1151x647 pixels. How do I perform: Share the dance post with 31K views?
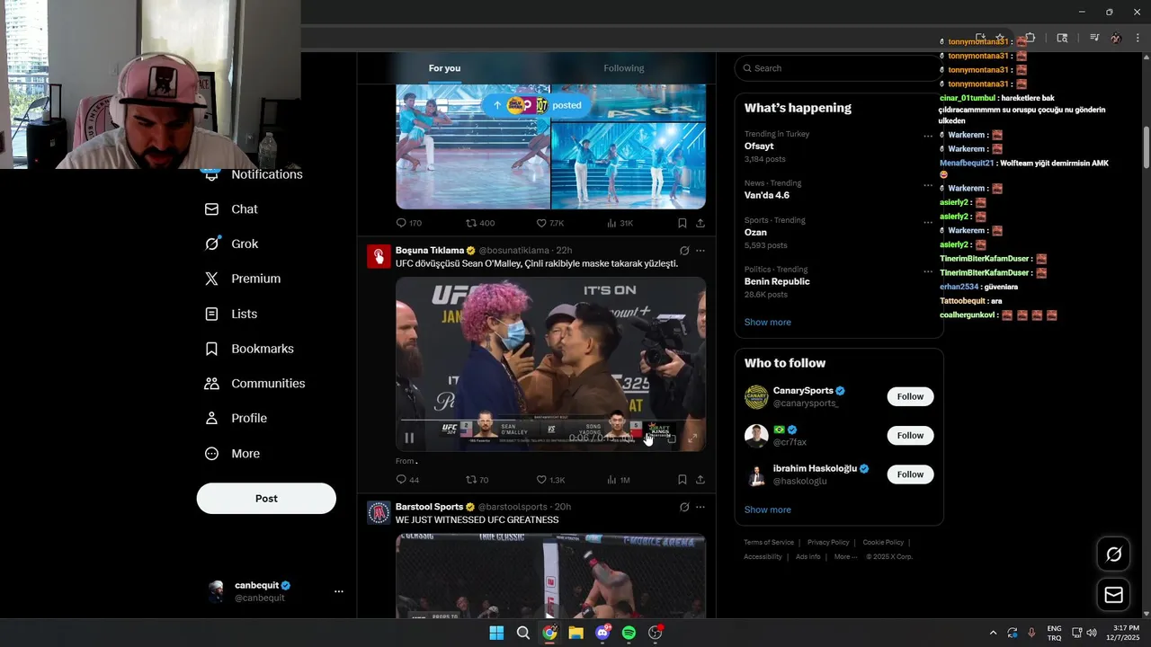pos(700,223)
